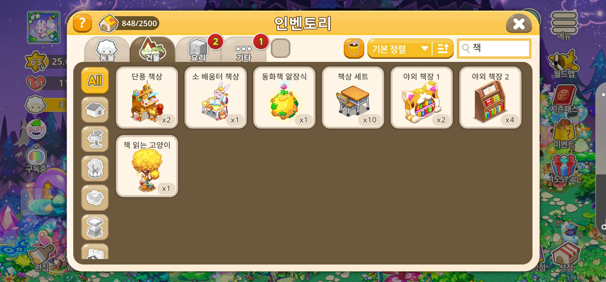The height and width of the screenshot is (282, 606).
Task: Open the help question mark icon
Action: click(82, 23)
